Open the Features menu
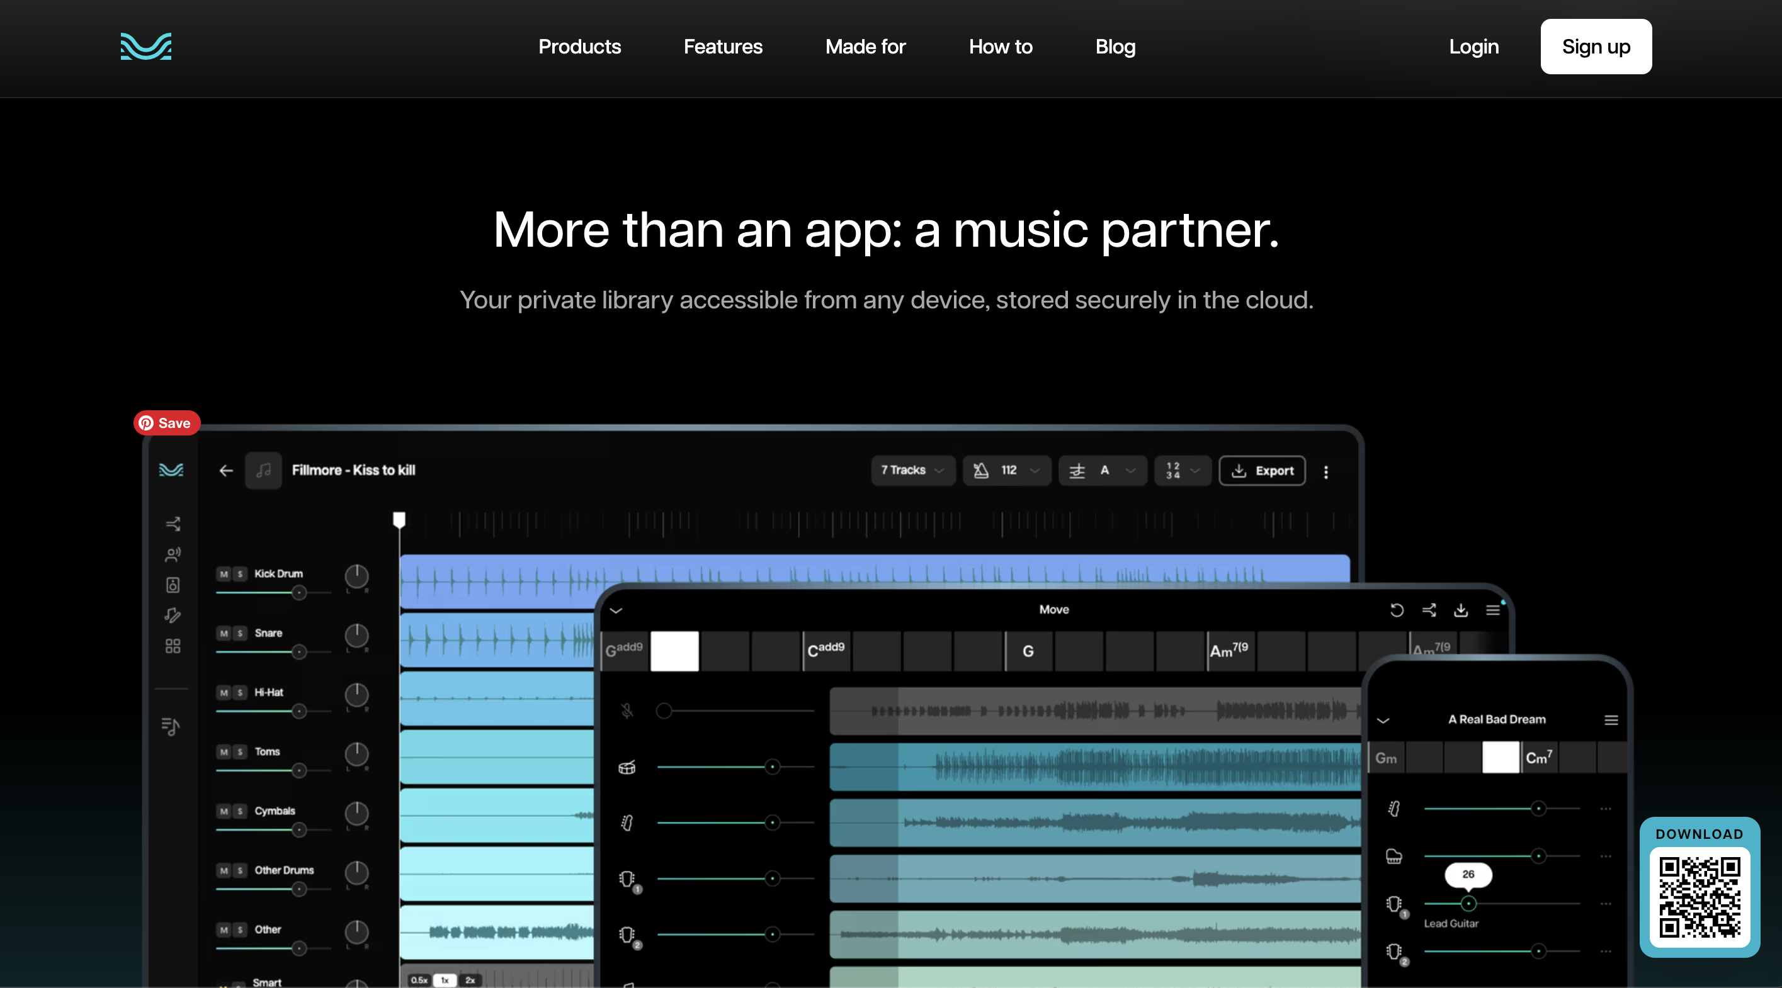The height and width of the screenshot is (988, 1782). [722, 47]
